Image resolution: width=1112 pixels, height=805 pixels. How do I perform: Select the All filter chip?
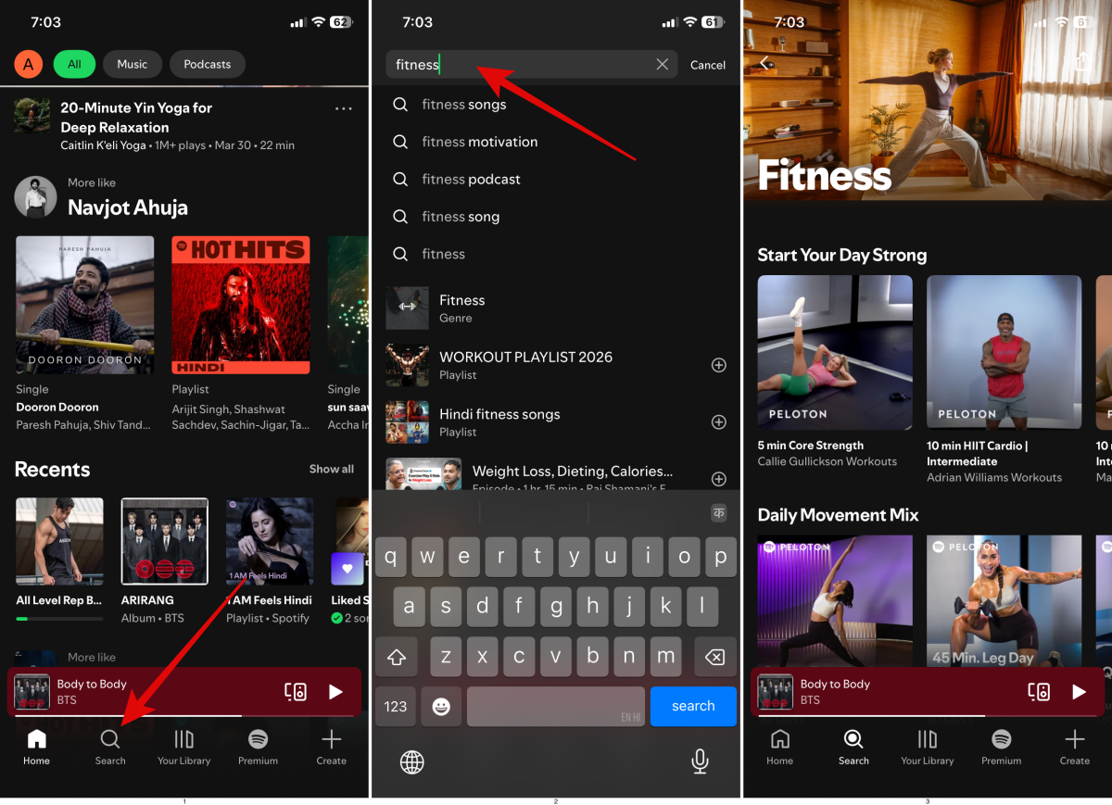click(74, 64)
